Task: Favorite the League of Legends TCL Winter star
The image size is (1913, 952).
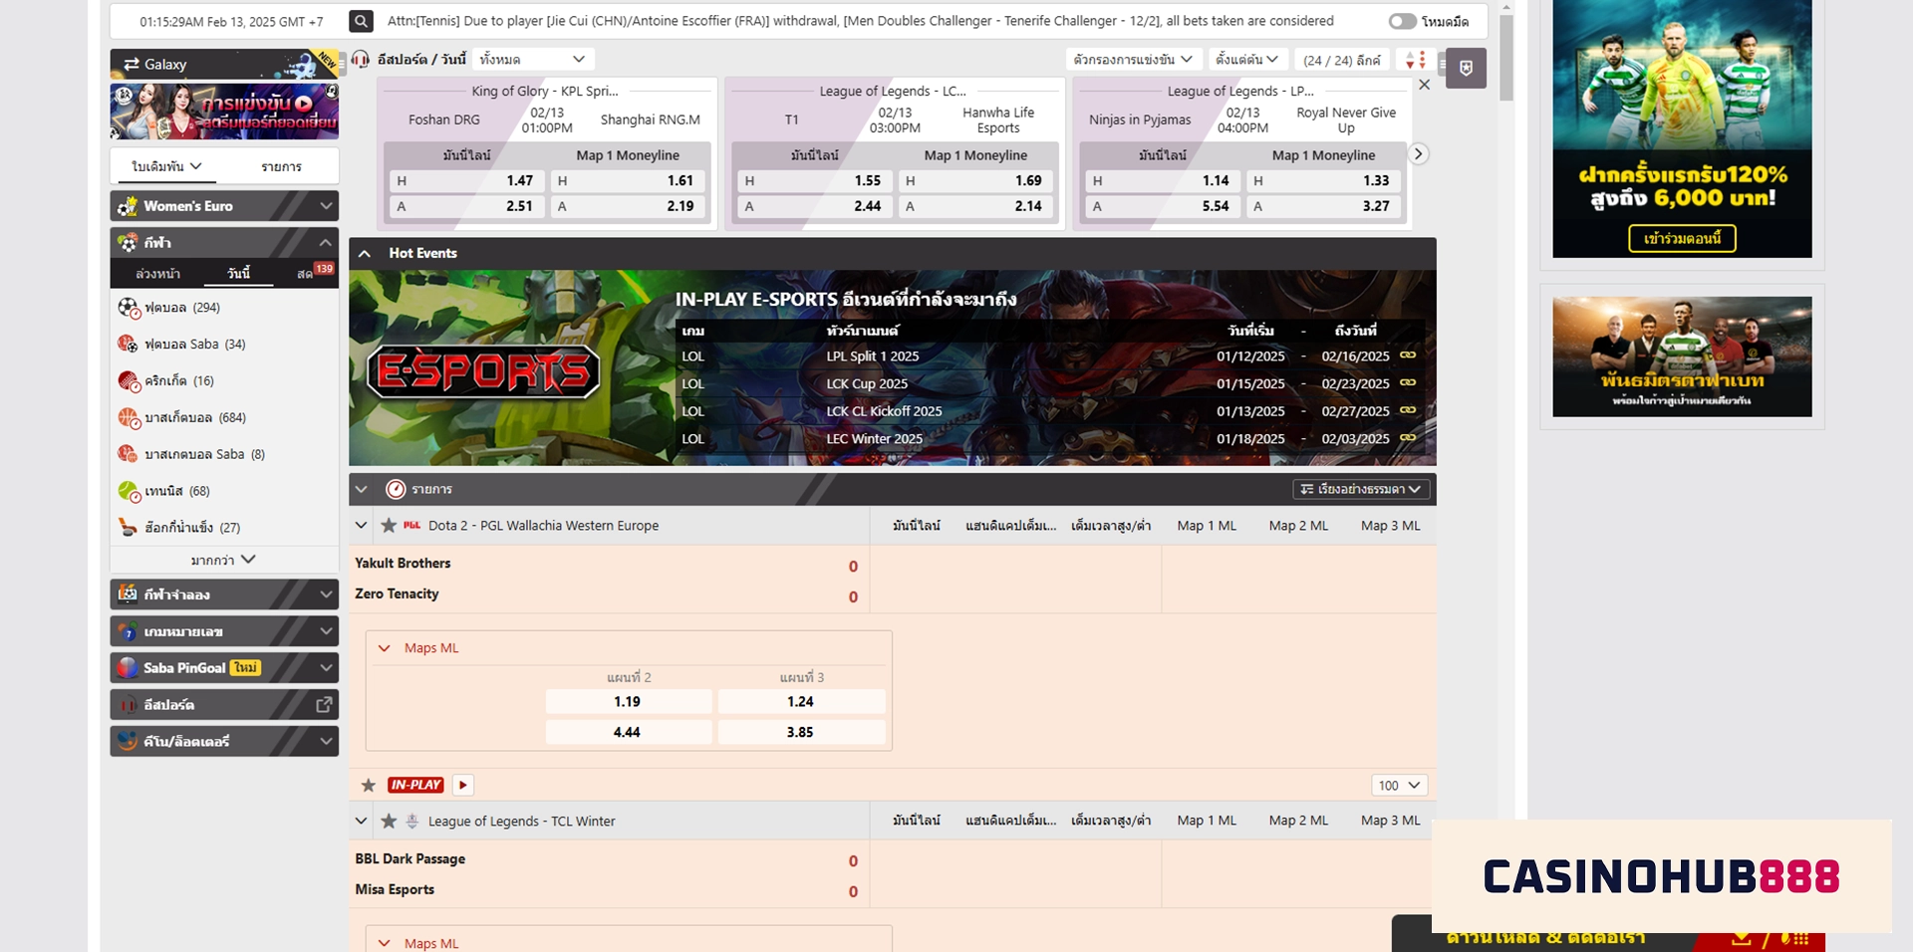Action: click(389, 821)
